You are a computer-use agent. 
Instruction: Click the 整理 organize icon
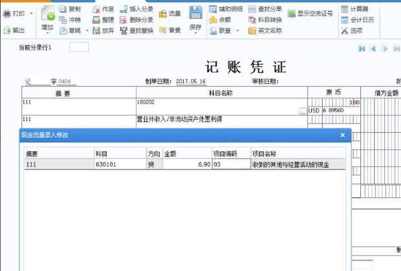[96, 19]
